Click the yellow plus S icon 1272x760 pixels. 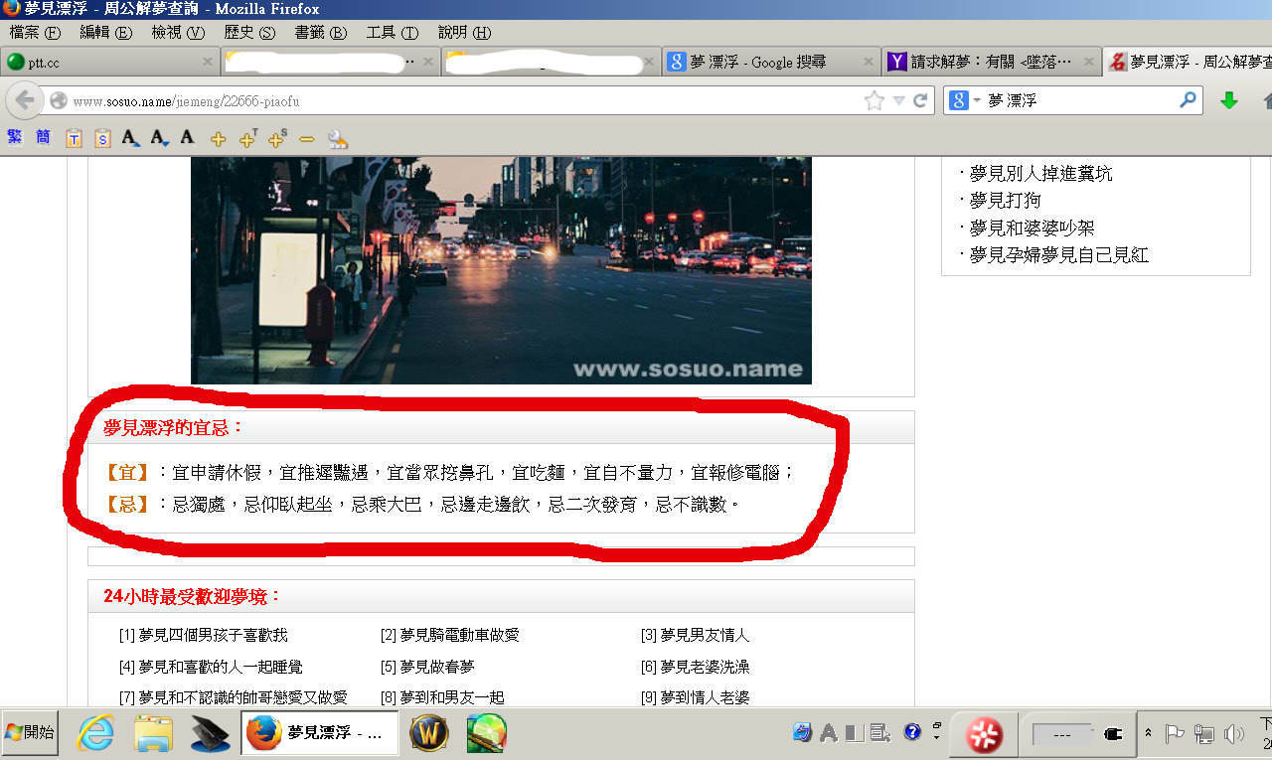coord(277,139)
